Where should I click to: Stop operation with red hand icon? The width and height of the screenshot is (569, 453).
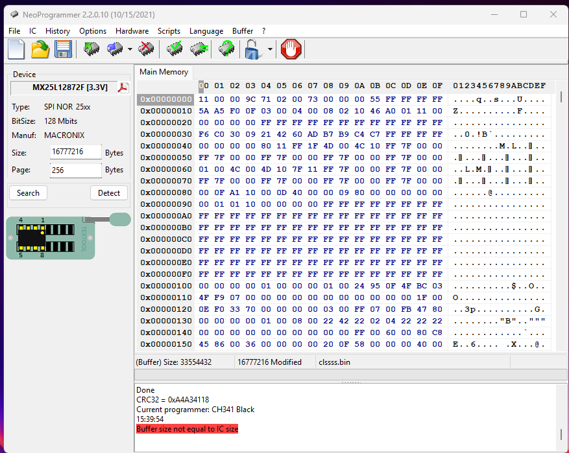291,49
